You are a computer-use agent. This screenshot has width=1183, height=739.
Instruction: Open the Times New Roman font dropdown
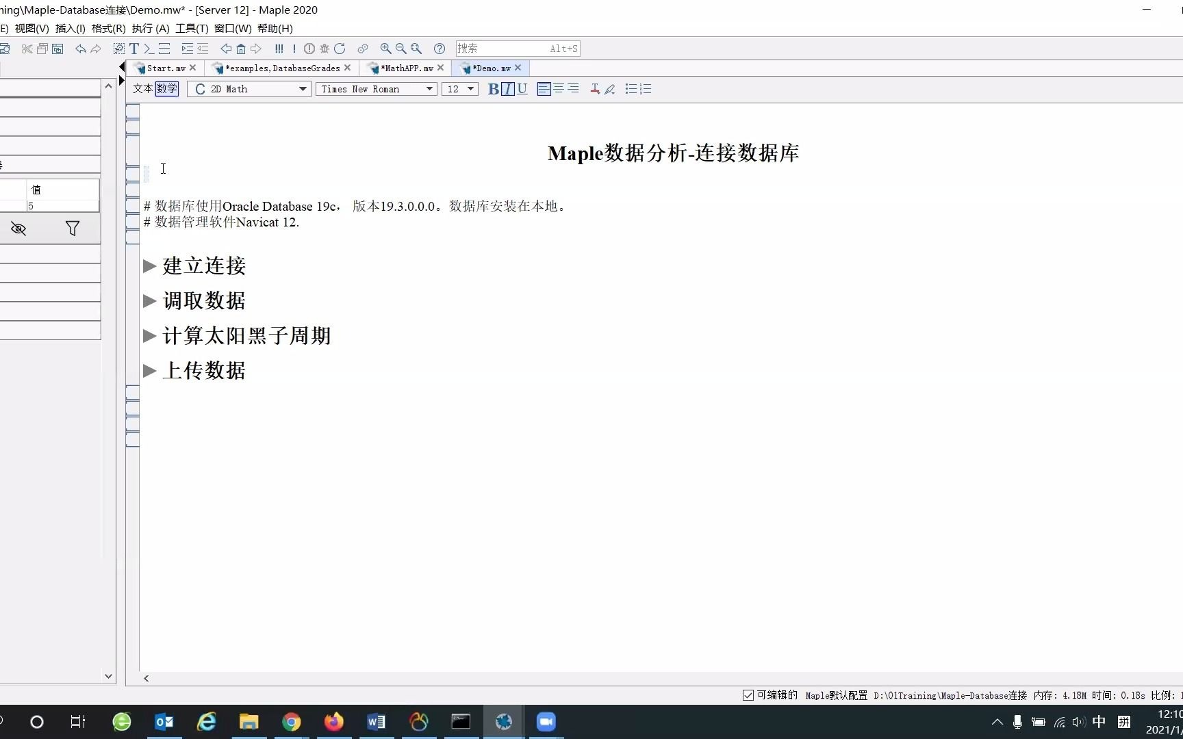coord(428,89)
